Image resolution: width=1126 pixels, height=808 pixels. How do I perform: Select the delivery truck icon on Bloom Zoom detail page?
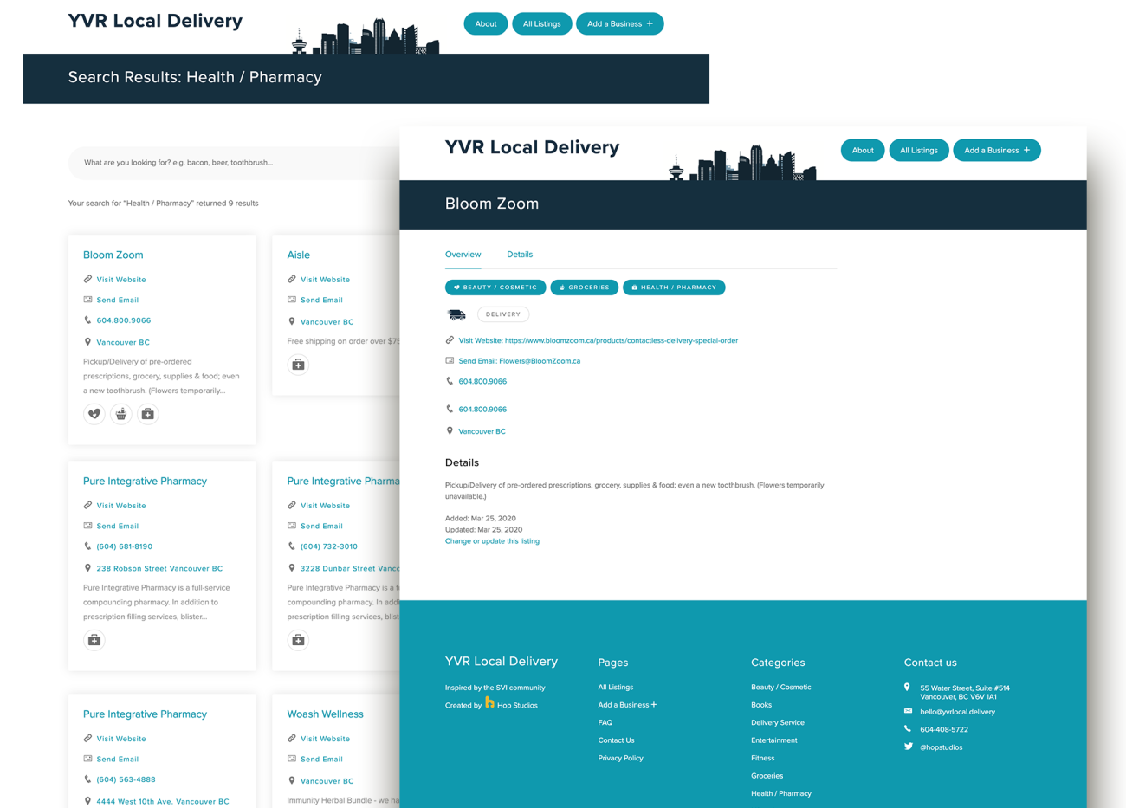pyautogui.click(x=456, y=314)
